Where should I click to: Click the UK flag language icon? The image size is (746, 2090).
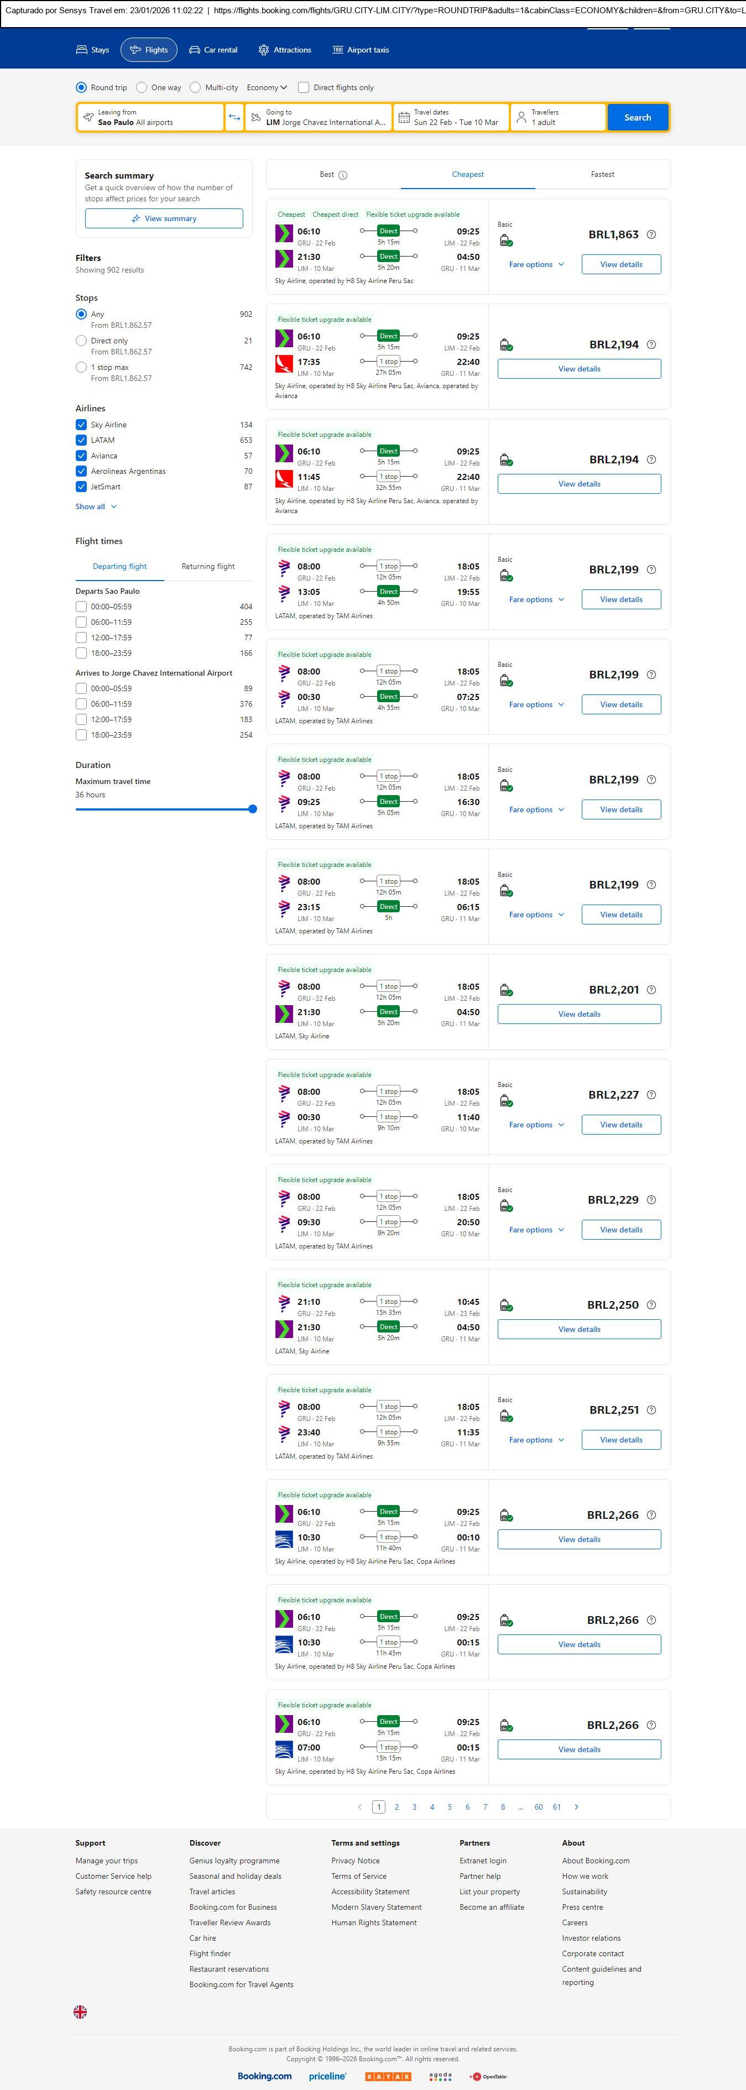(80, 2011)
